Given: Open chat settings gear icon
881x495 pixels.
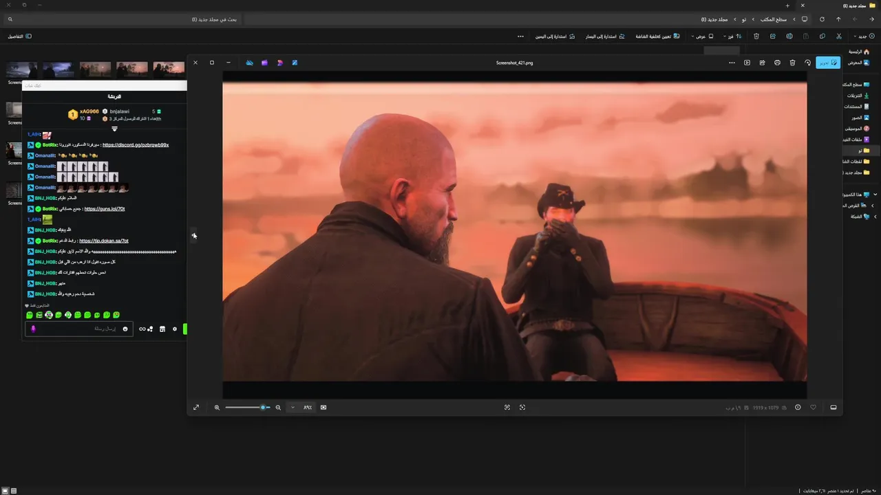Looking at the screenshot, I should (175, 329).
